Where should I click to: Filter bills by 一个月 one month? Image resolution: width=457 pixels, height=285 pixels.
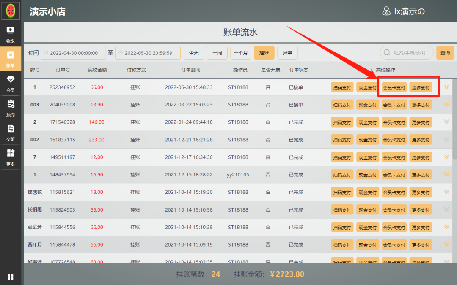240,53
